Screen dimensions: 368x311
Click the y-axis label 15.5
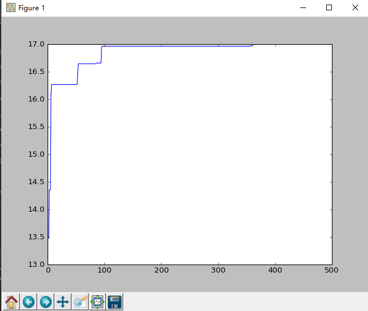point(36,127)
